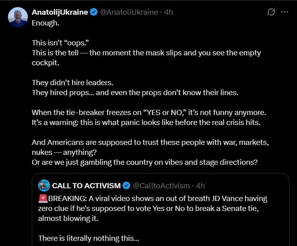This screenshot has width=297, height=246.
Task: Click the CALL TO ACTIVISM avatar
Action: point(44,185)
